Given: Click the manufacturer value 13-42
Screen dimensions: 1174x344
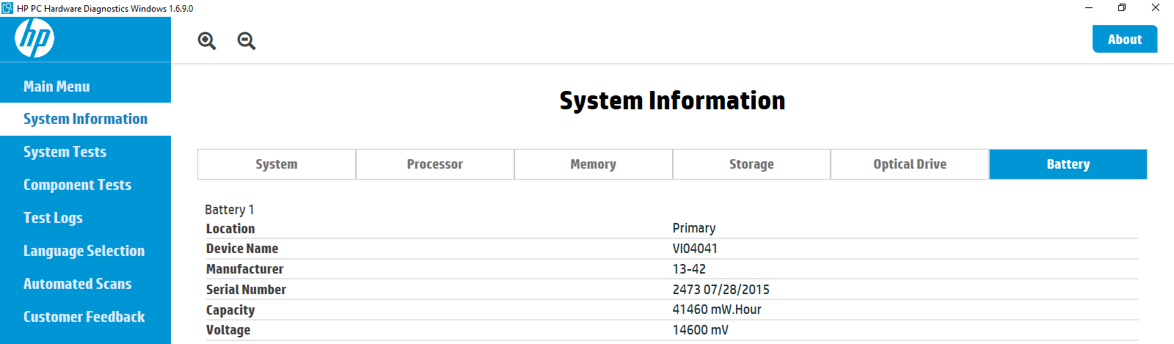Looking at the screenshot, I should pyautogui.click(x=689, y=269).
